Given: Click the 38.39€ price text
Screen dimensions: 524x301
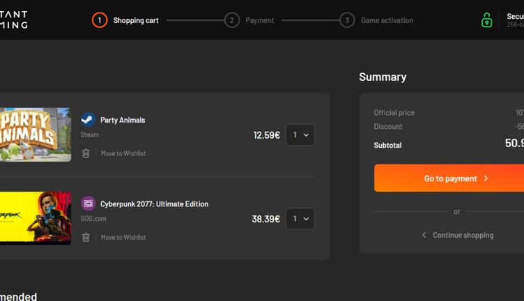Looking at the screenshot, I should point(266,219).
